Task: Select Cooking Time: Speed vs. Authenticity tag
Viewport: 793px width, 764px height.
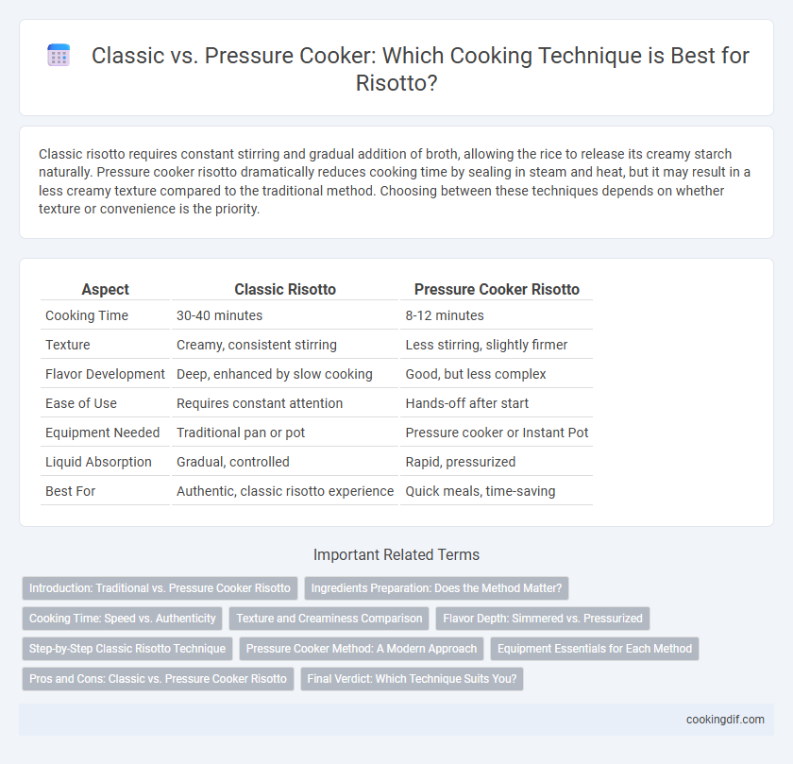Action: pyautogui.click(x=123, y=619)
